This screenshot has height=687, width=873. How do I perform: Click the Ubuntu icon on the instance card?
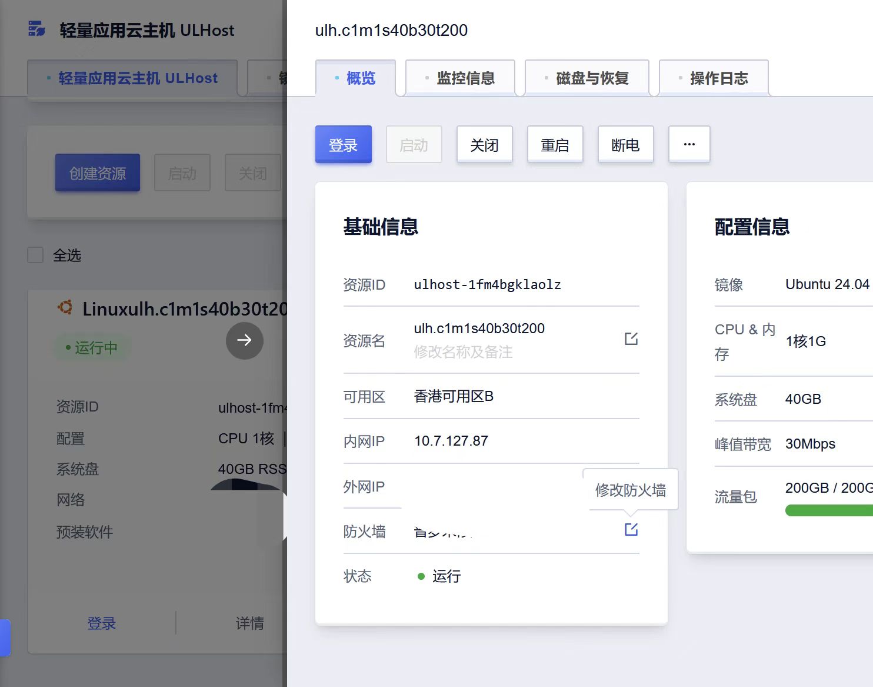(x=65, y=308)
